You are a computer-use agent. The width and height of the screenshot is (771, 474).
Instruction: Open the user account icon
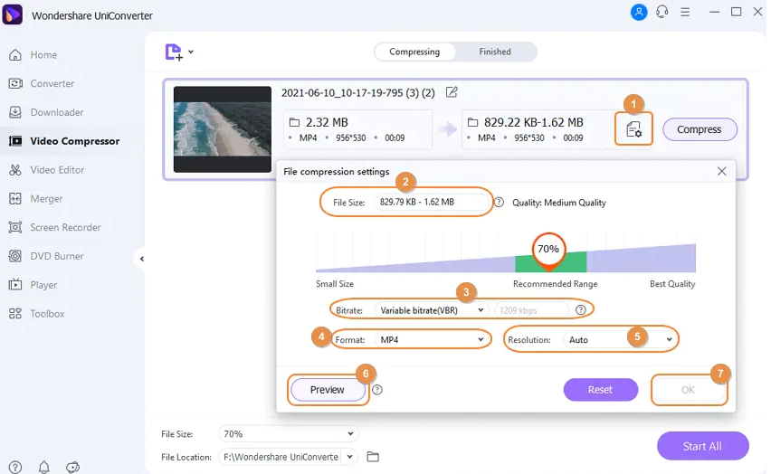[639, 13]
